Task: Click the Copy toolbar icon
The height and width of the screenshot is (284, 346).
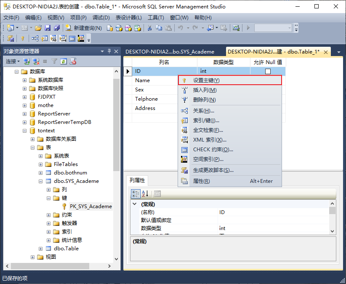Action: (159, 28)
